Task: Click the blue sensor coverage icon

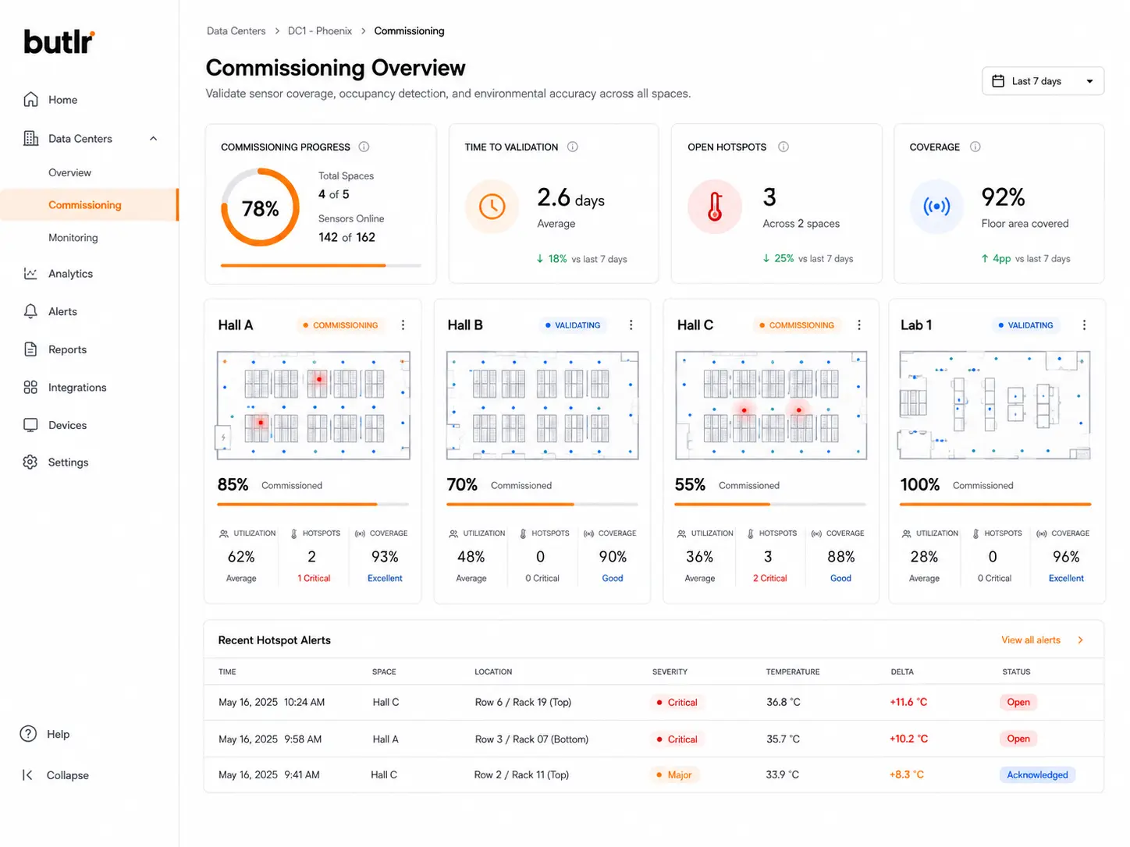Action: [936, 207]
